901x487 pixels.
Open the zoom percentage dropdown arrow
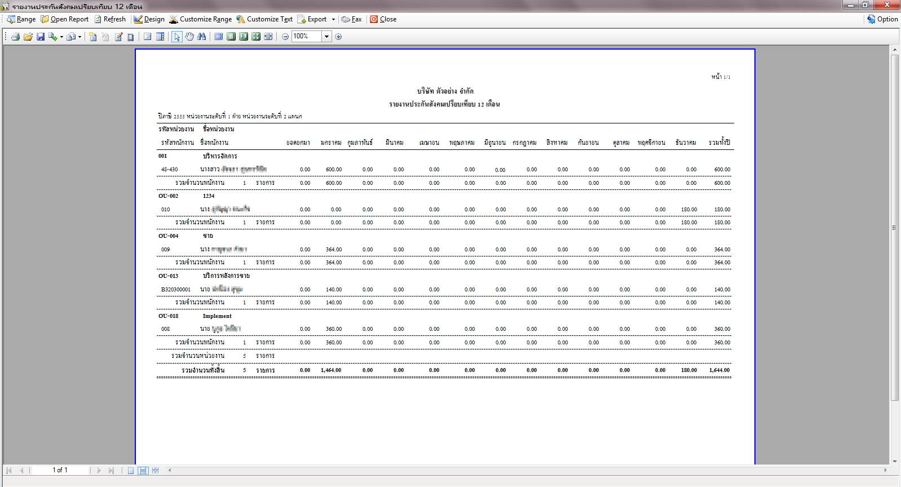click(x=326, y=37)
